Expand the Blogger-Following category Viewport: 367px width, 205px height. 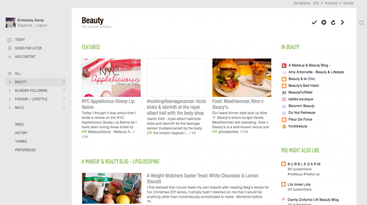pos(10,91)
